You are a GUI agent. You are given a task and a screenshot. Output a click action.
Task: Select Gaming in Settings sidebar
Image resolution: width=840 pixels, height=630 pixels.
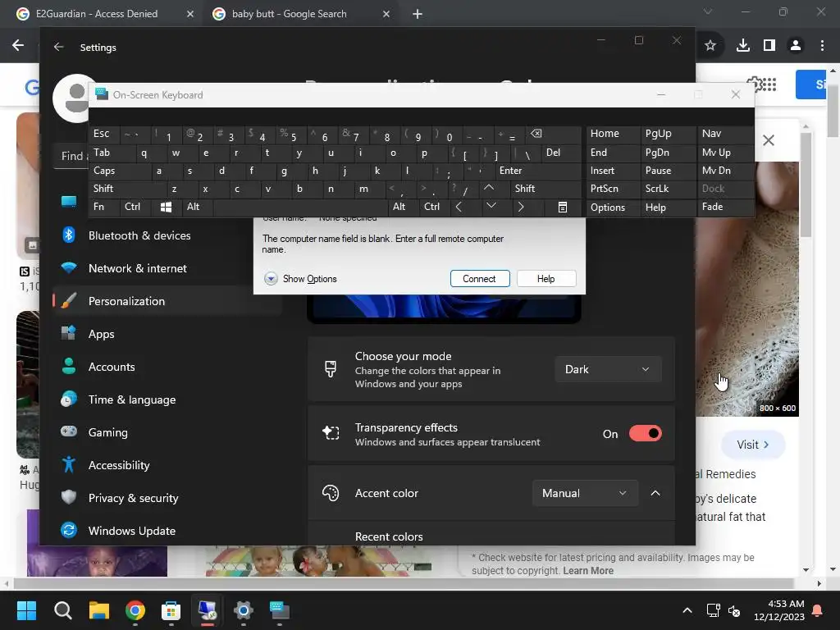167,432
